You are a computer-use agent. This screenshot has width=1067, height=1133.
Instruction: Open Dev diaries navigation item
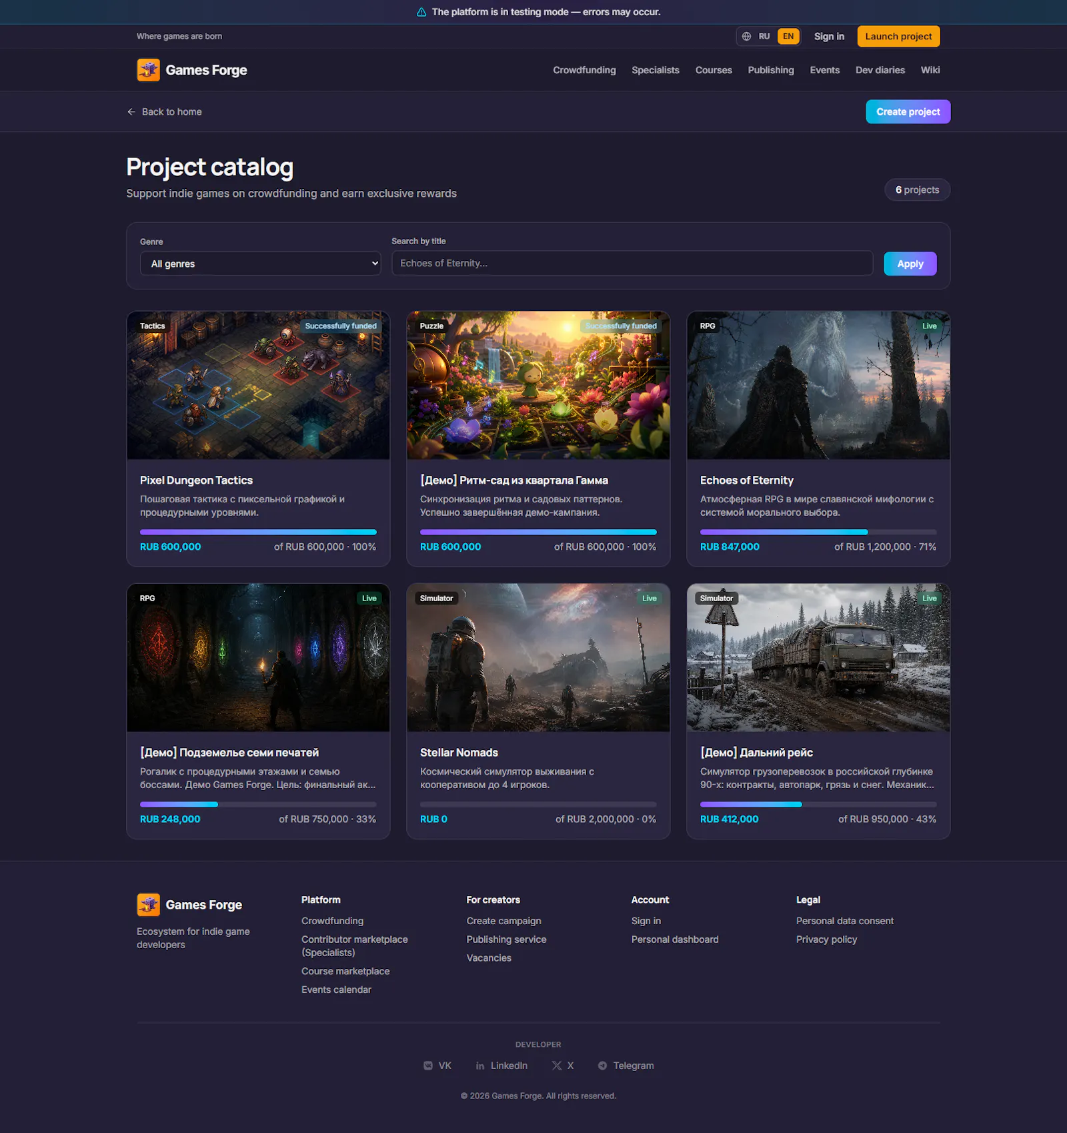pos(880,70)
